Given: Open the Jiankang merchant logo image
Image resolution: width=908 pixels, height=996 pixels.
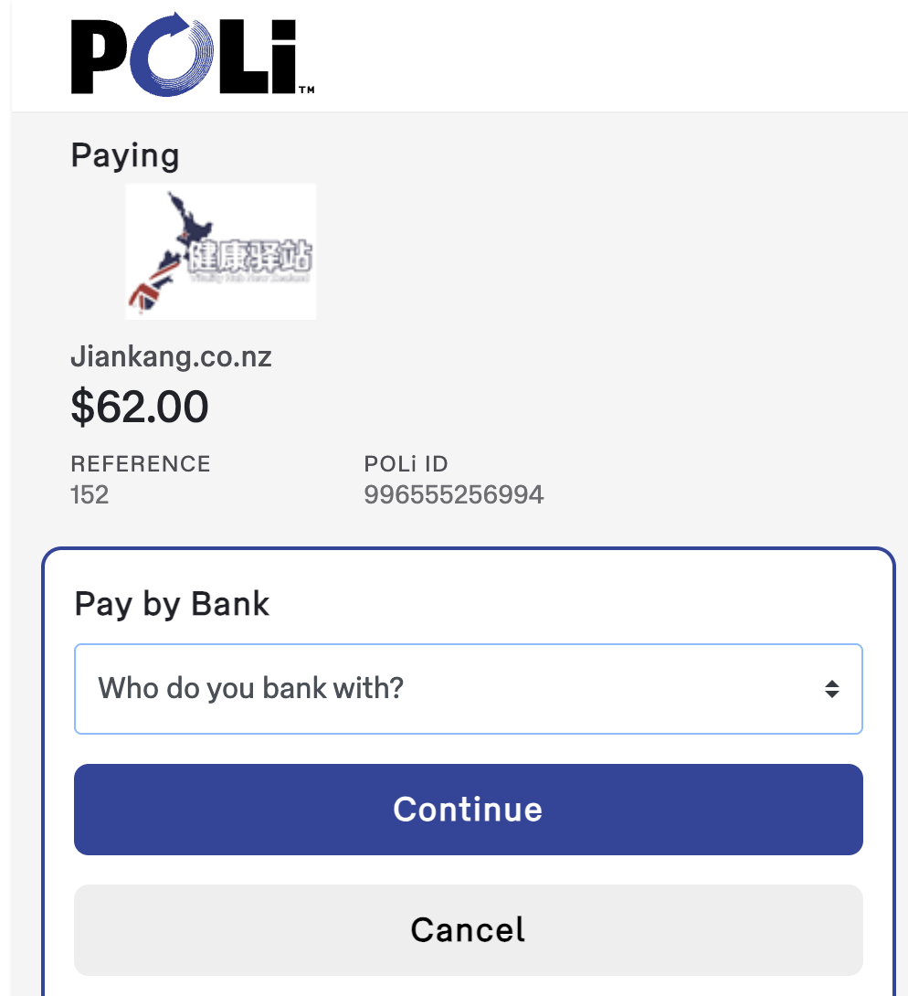Looking at the screenshot, I should coord(220,251).
